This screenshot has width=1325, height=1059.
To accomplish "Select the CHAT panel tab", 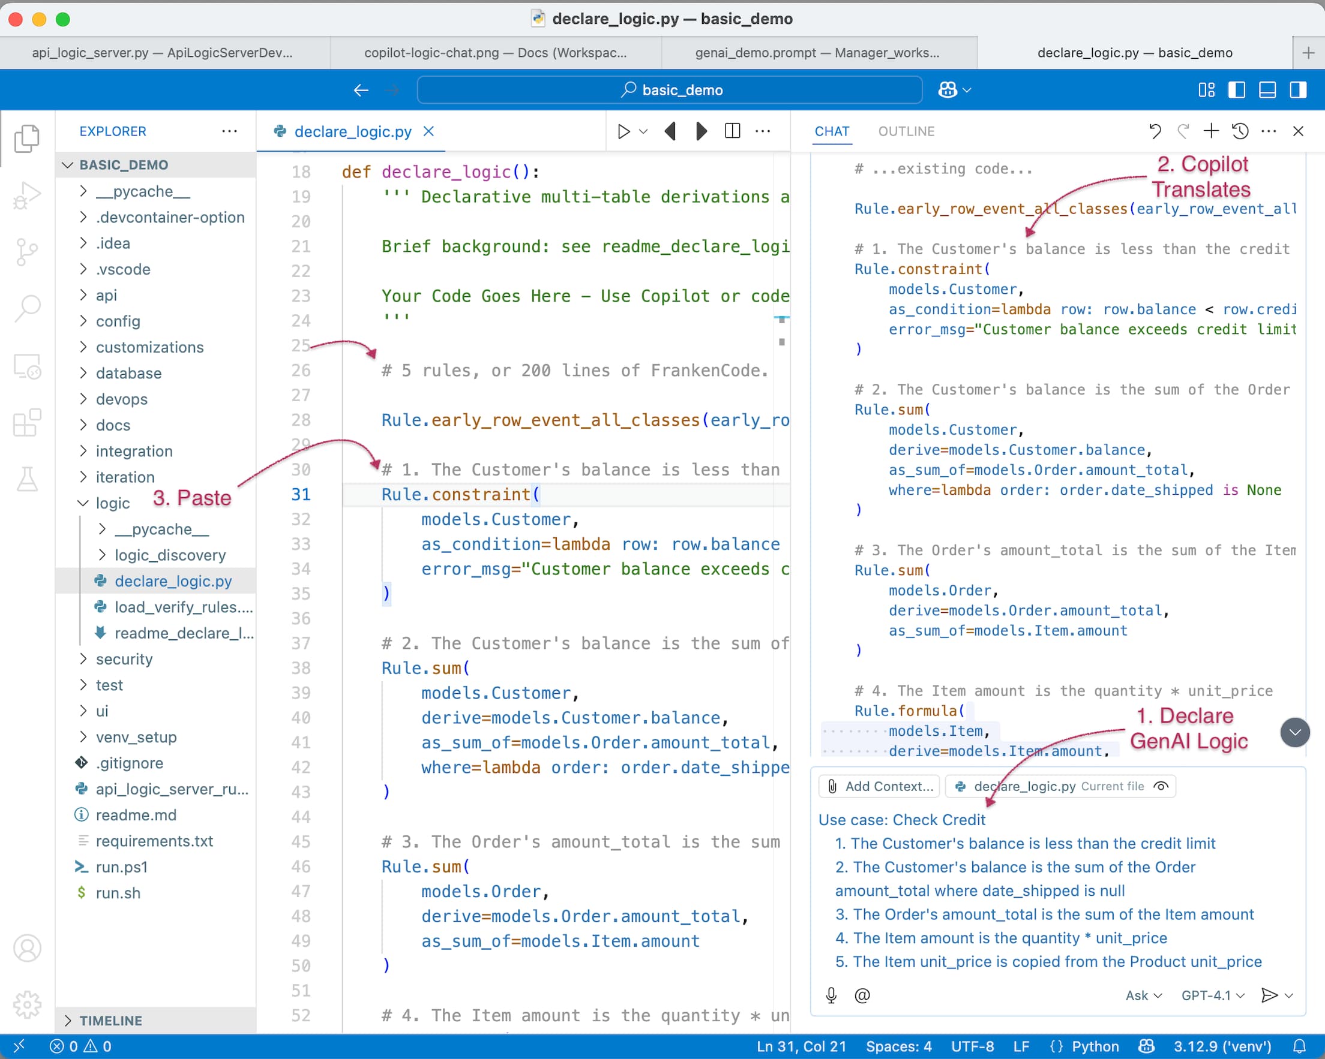I will (832, 131).
